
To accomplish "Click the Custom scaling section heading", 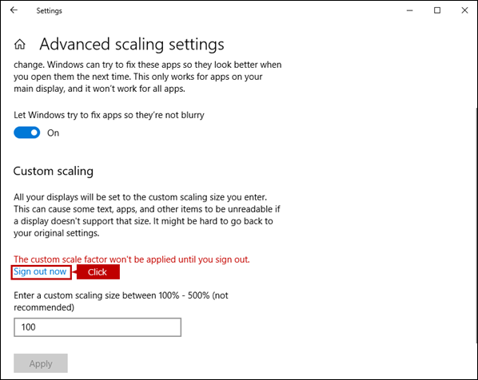I will [x=54, y=171].
